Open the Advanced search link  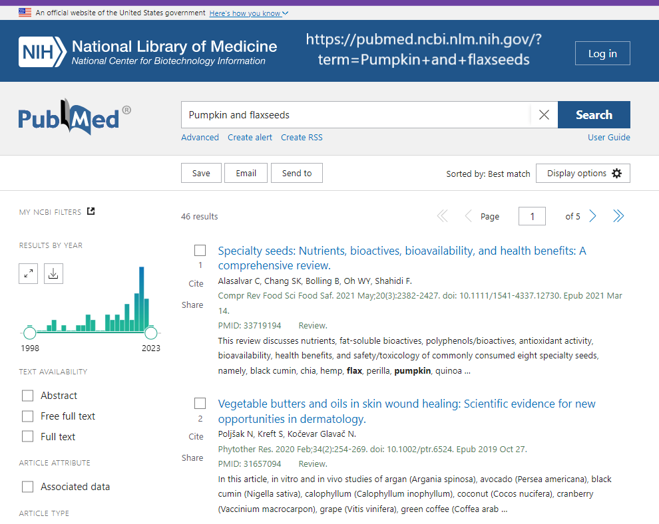200,137
